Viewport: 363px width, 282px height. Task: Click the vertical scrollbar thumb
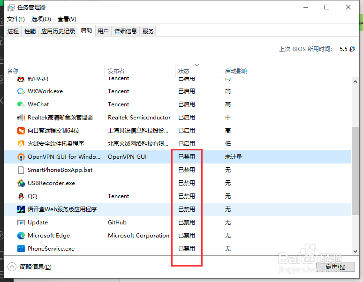coord(355,171)
